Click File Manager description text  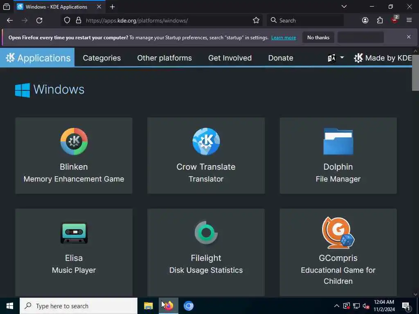(338, 179)
